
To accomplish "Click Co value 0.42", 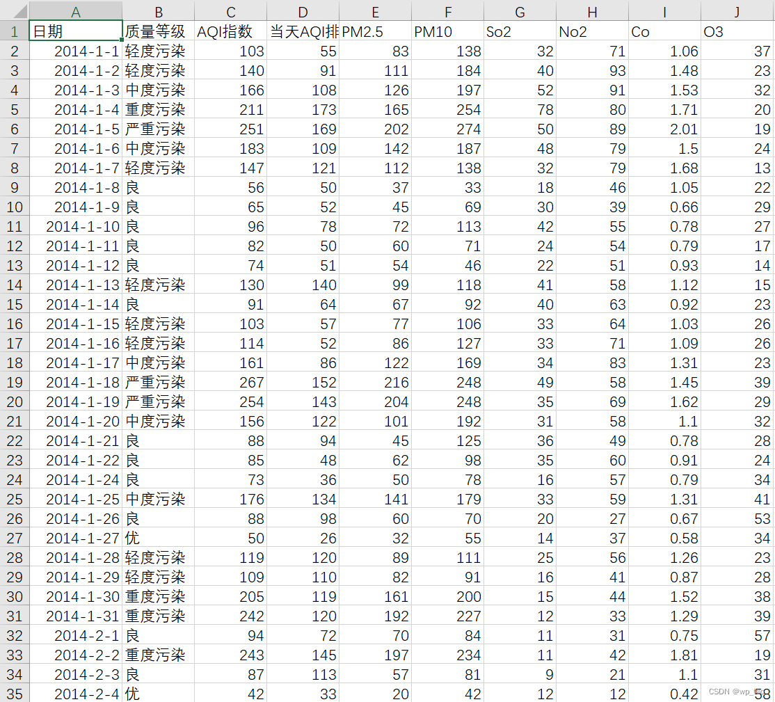I will tap(664, 694).
